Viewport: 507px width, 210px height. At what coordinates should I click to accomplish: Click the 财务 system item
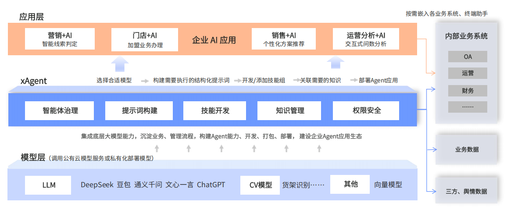tap(468, 91)
